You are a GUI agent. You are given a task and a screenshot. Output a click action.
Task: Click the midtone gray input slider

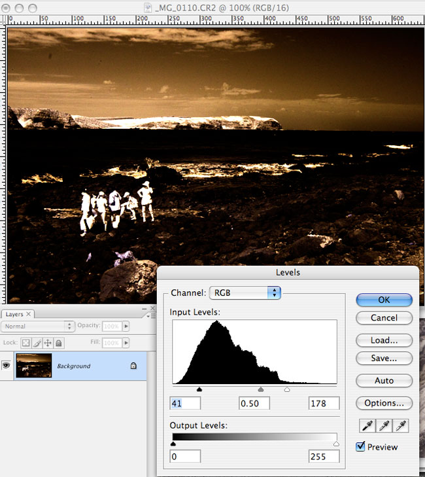click(x=261, y=389)
